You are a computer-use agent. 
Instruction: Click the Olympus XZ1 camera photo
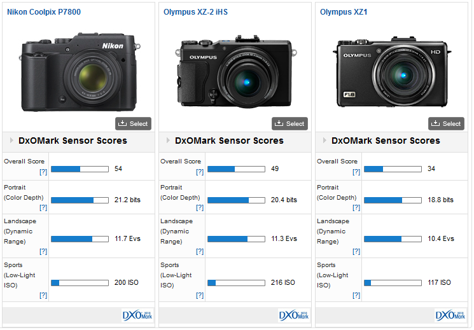pos(391,74)
